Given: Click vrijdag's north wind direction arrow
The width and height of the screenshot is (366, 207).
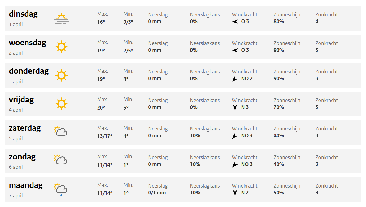Looking at the screenshot, I should (235, 107).
